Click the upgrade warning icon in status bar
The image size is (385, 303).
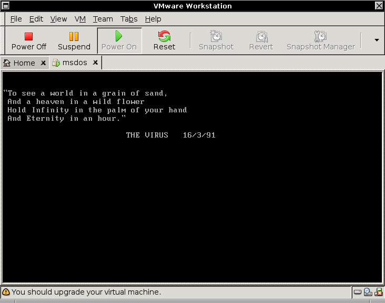pyautogui.click(x=6, y=292)
